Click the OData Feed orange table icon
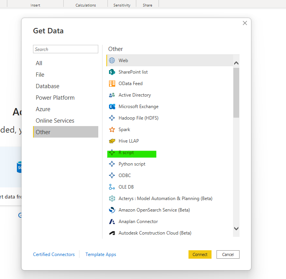286x279 pixels. click(x=112, y=84)
